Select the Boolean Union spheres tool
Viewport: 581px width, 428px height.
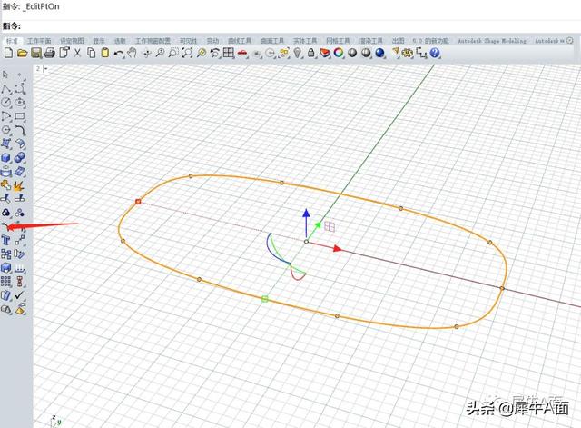pyautogui.click(x=20, y=157)
